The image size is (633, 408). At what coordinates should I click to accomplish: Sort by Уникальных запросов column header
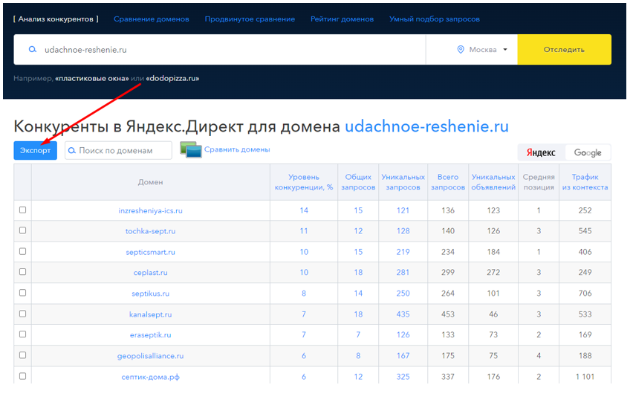(x=403, y=182)
